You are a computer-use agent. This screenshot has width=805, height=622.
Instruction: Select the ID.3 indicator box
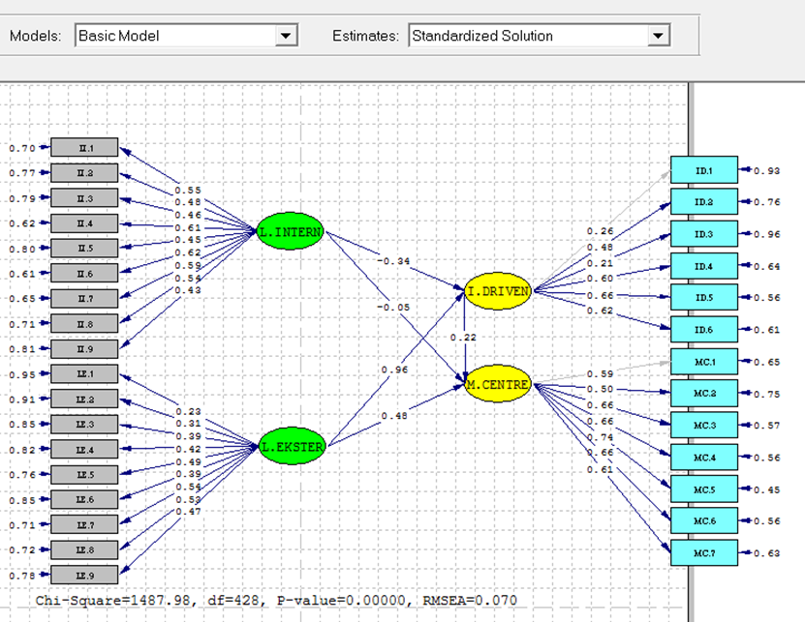pyautogui.click(x=704, y=234)
